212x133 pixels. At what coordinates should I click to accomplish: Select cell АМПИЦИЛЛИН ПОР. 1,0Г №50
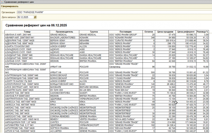coord(27,122)
